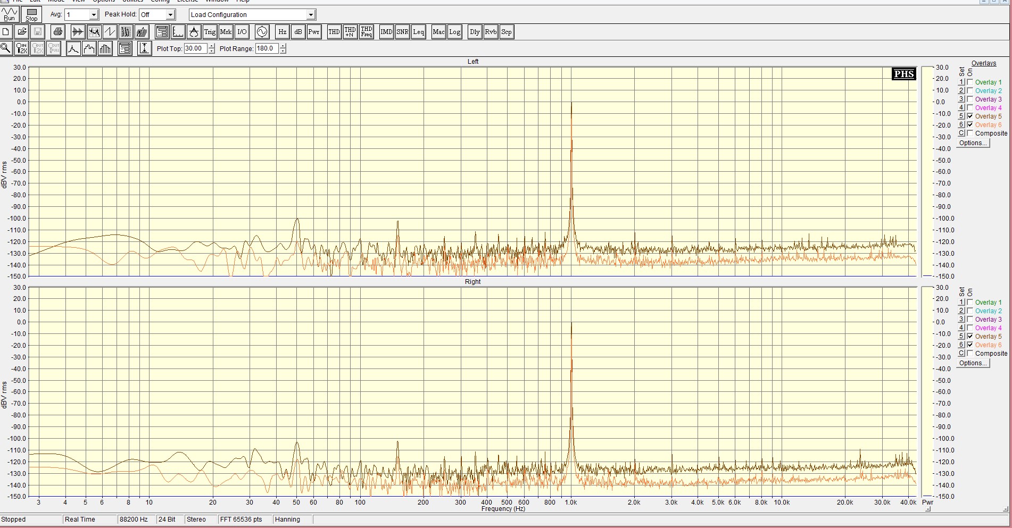Click the printer icon in toolbar
Screen dimensions: 1012x528
(58, 32)
